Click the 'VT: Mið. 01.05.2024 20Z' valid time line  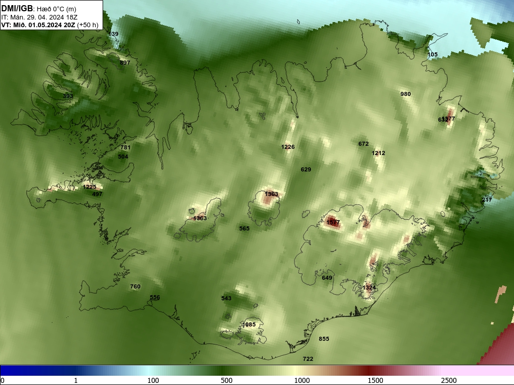(39, 25)
